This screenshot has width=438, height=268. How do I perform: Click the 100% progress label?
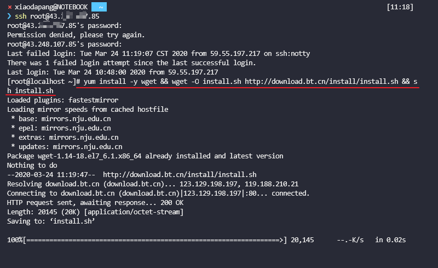pyautogui.click(x=15, y=240)
